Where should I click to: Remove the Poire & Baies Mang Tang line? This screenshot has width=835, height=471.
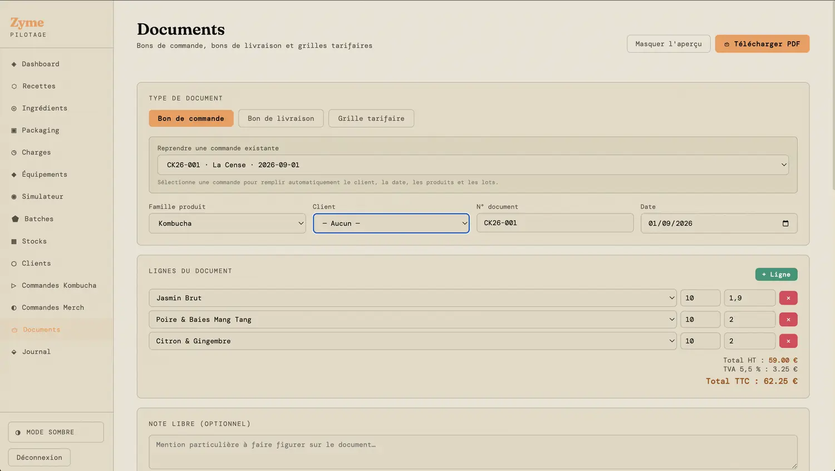point(788,320)
